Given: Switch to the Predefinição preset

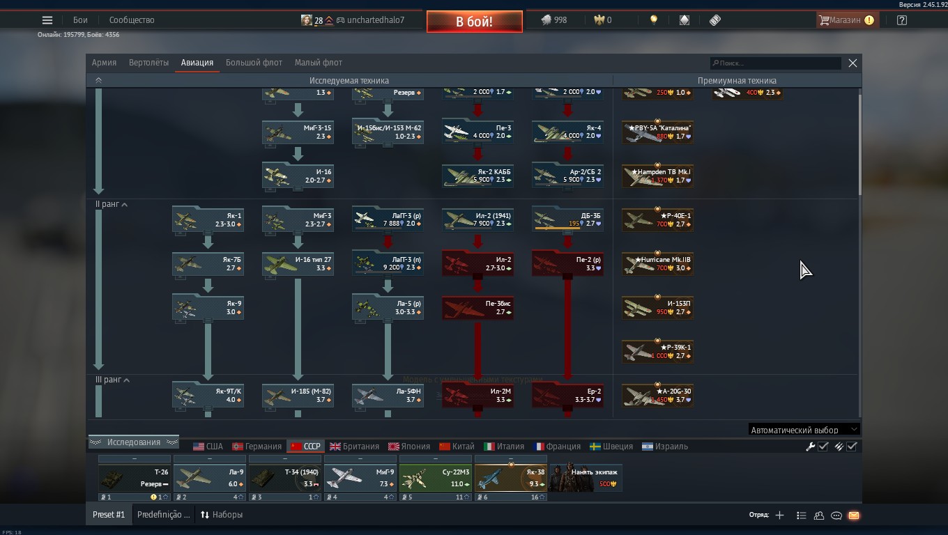Looking at the screenshot, I should [x=163, y=515].
